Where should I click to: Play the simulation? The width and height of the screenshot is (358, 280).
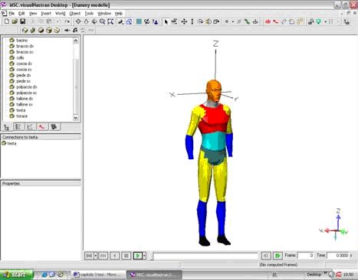coord(138,256)
